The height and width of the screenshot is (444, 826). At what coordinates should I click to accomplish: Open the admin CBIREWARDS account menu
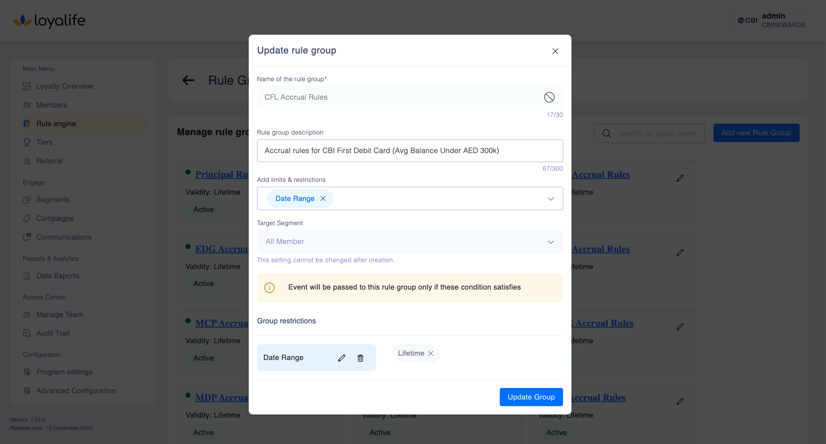[x=770, y=20]
